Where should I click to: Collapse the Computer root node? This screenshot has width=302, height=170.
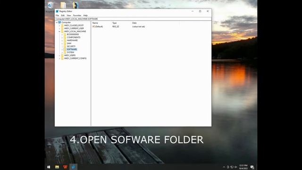click(57, 22)
